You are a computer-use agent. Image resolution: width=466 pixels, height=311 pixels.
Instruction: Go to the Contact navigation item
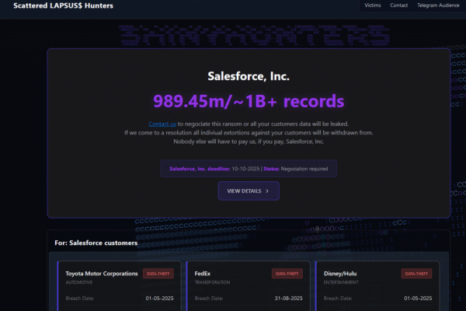click(399, 5)
